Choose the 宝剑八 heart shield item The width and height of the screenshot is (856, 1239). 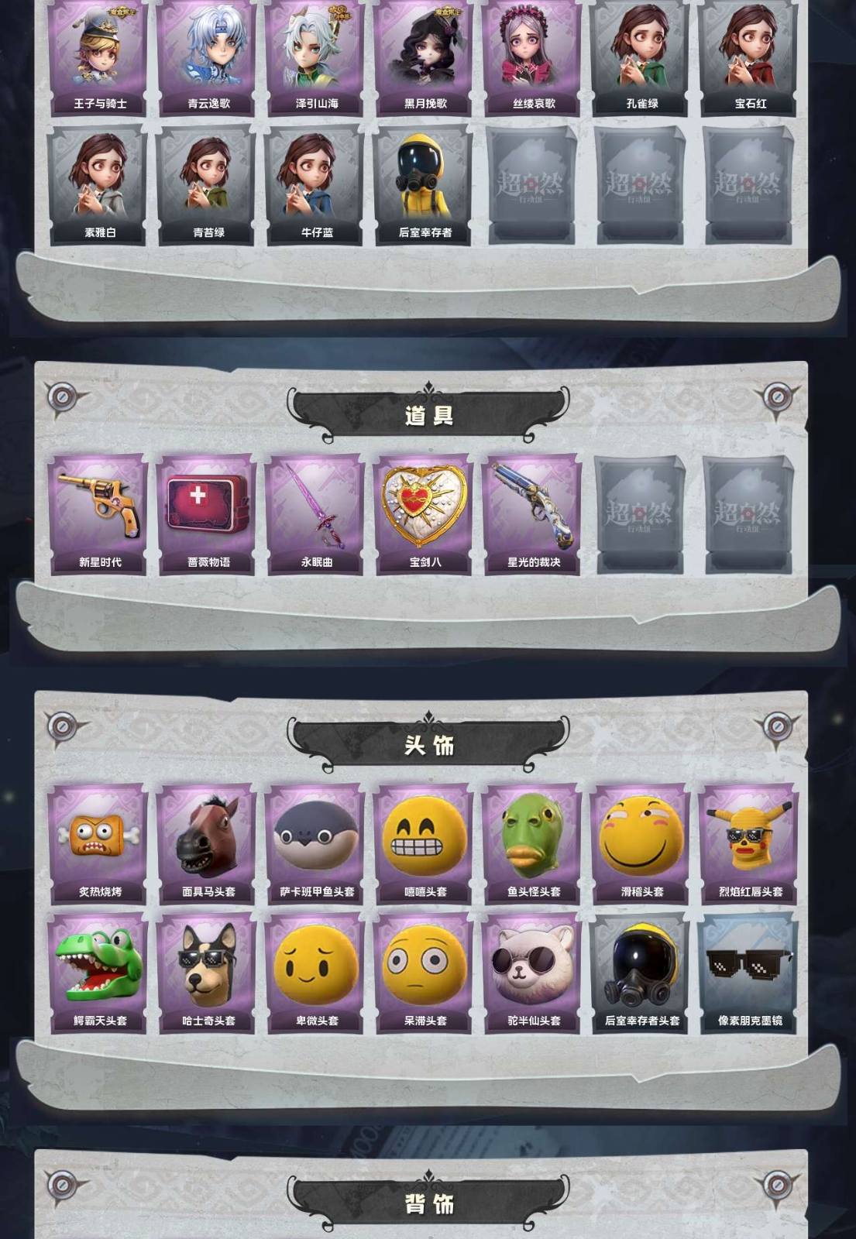(x=424, y=514)
